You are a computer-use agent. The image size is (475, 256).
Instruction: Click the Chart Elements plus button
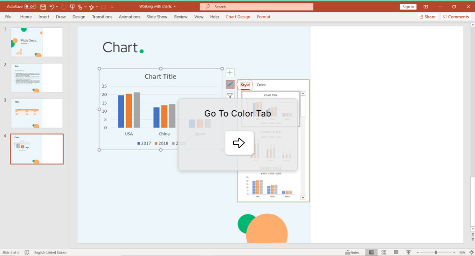[230, 72]
